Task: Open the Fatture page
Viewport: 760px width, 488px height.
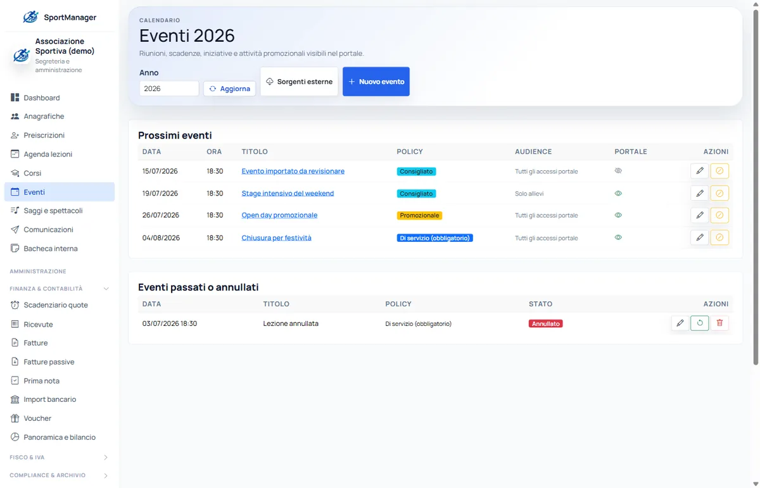Action: [x=60, y=343]
